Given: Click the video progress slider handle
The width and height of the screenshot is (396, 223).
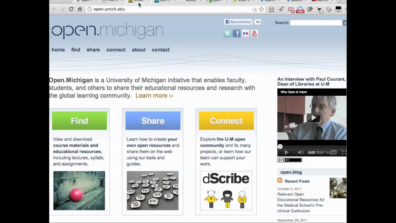Looking at the screenshot, I should (280, 147).
